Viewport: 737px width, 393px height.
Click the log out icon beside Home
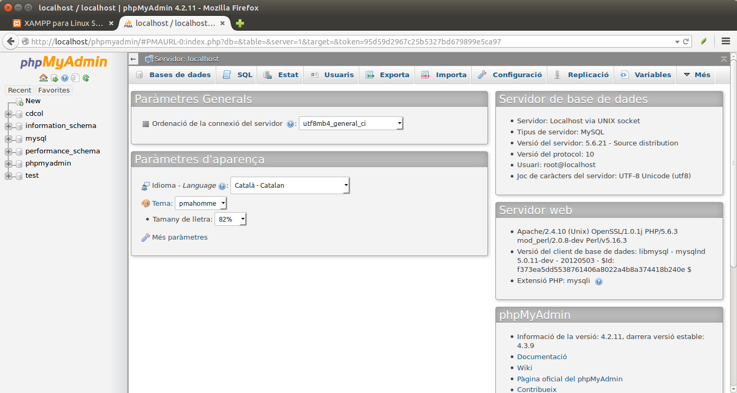pyautogui.click(x=54, y=78)
